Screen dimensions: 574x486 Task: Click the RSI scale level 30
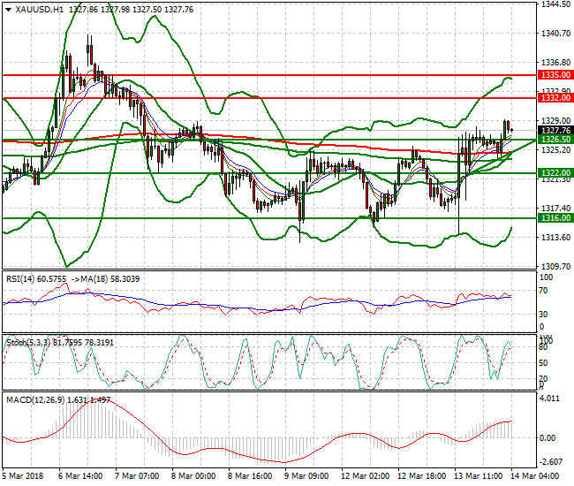click(544, 315)
